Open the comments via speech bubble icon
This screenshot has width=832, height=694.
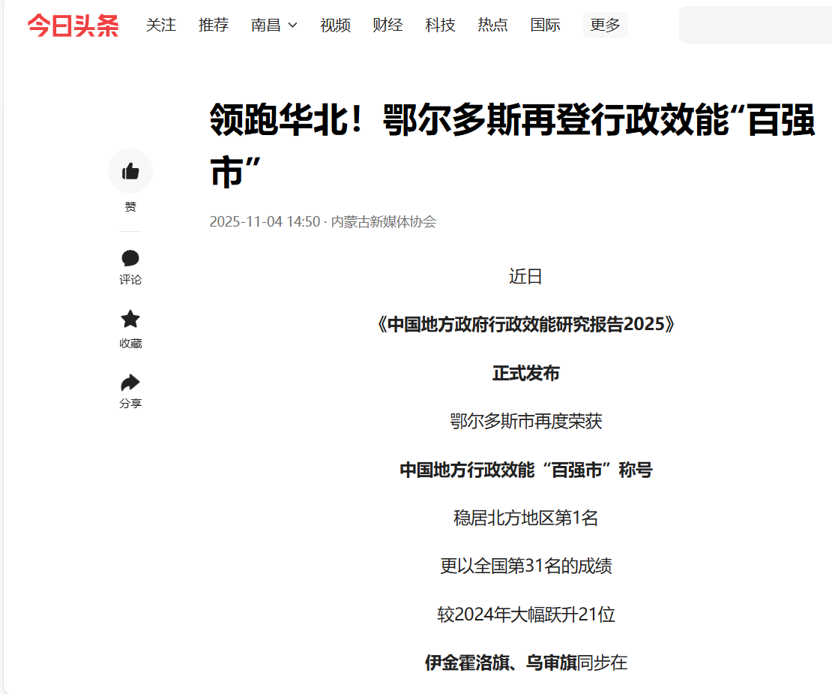point(130,259)
